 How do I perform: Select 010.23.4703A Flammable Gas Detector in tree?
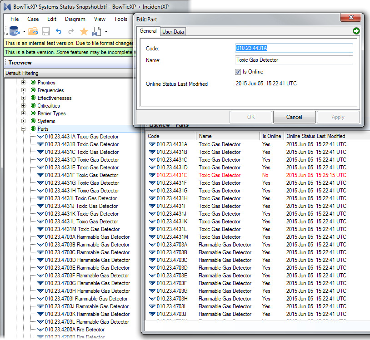point(87,237)
